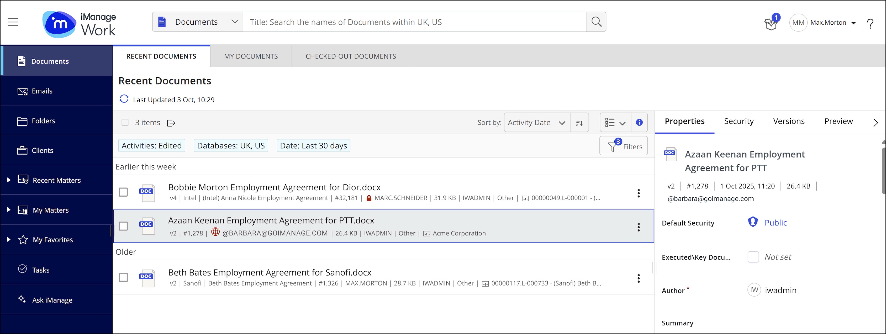886x334 pixels.
Task: Open the Versions properties tab
Action: click(x=789, y=121)
